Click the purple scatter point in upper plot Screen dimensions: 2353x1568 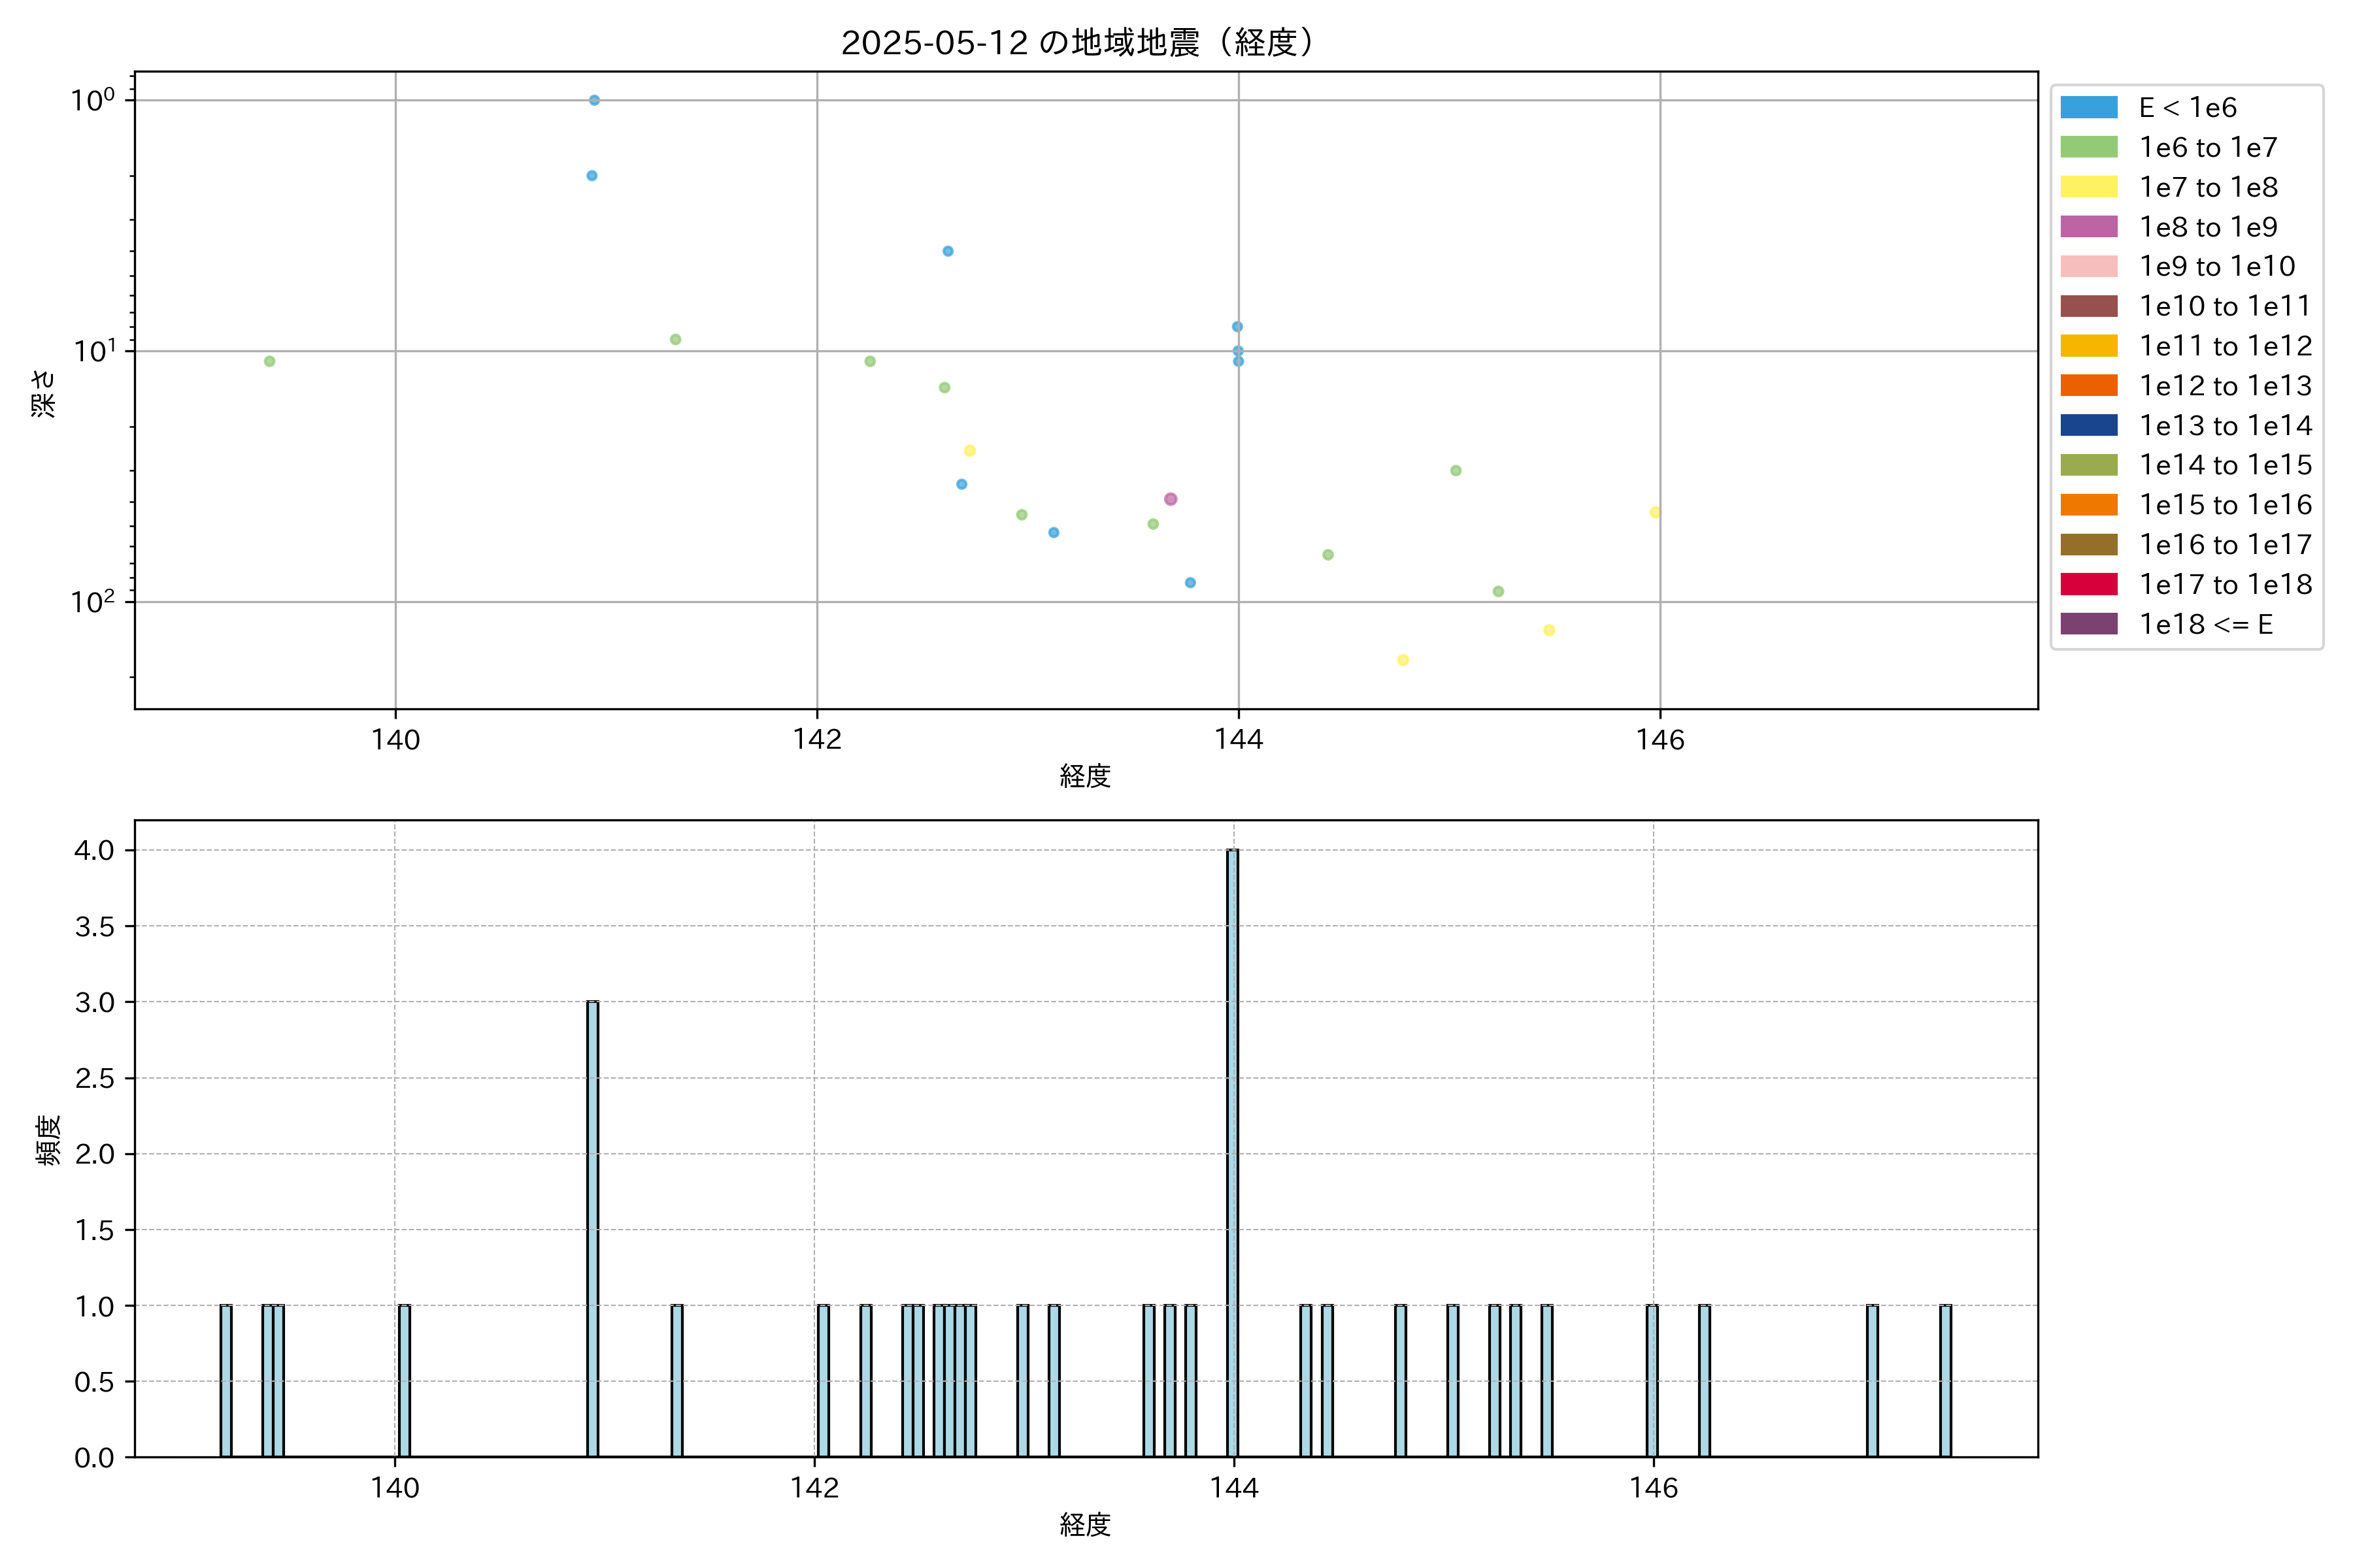1171,499
